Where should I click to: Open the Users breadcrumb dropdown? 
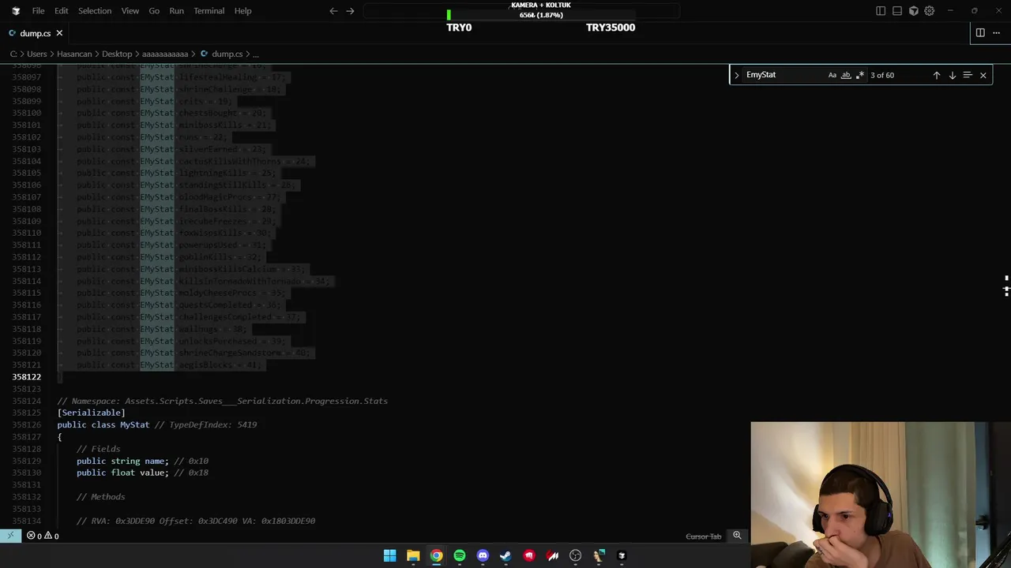37,54
